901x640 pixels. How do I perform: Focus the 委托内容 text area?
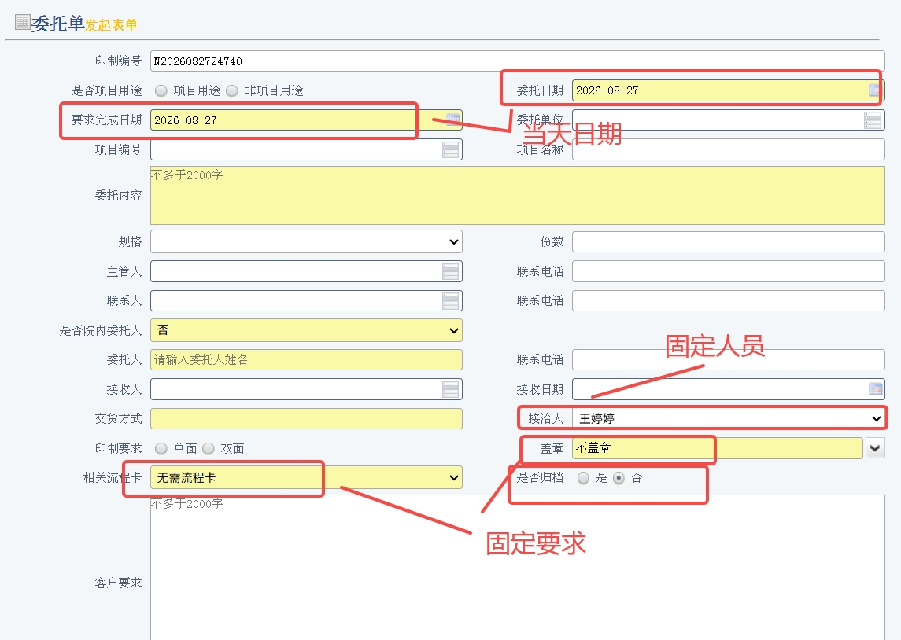click(x=517, y=195)
